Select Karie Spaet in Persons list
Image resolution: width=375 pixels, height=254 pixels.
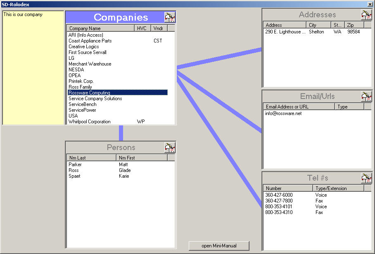coord(75,176)
